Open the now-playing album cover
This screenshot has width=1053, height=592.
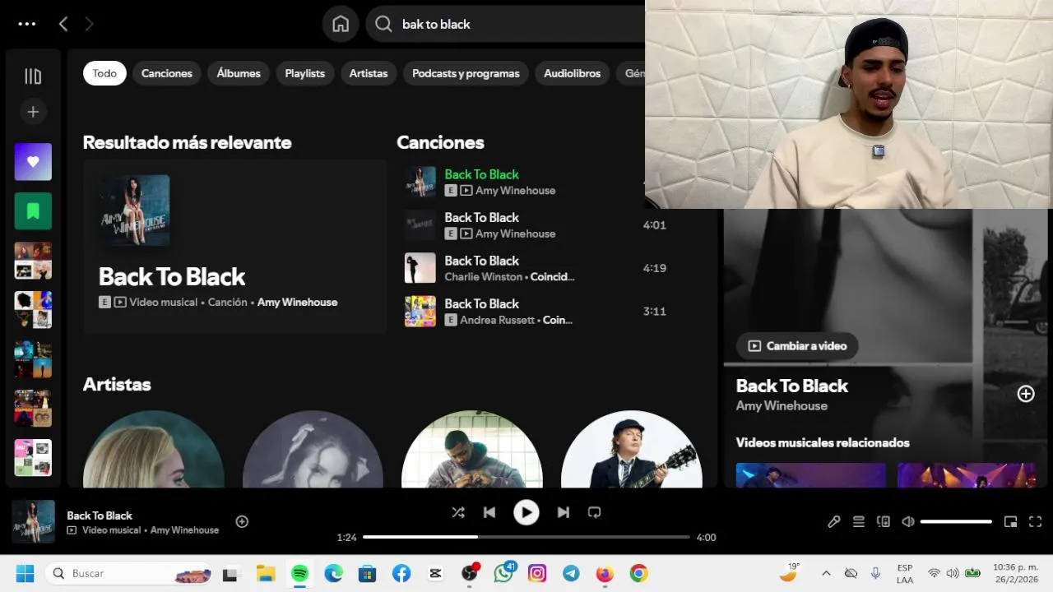click(x=34, y=521)
